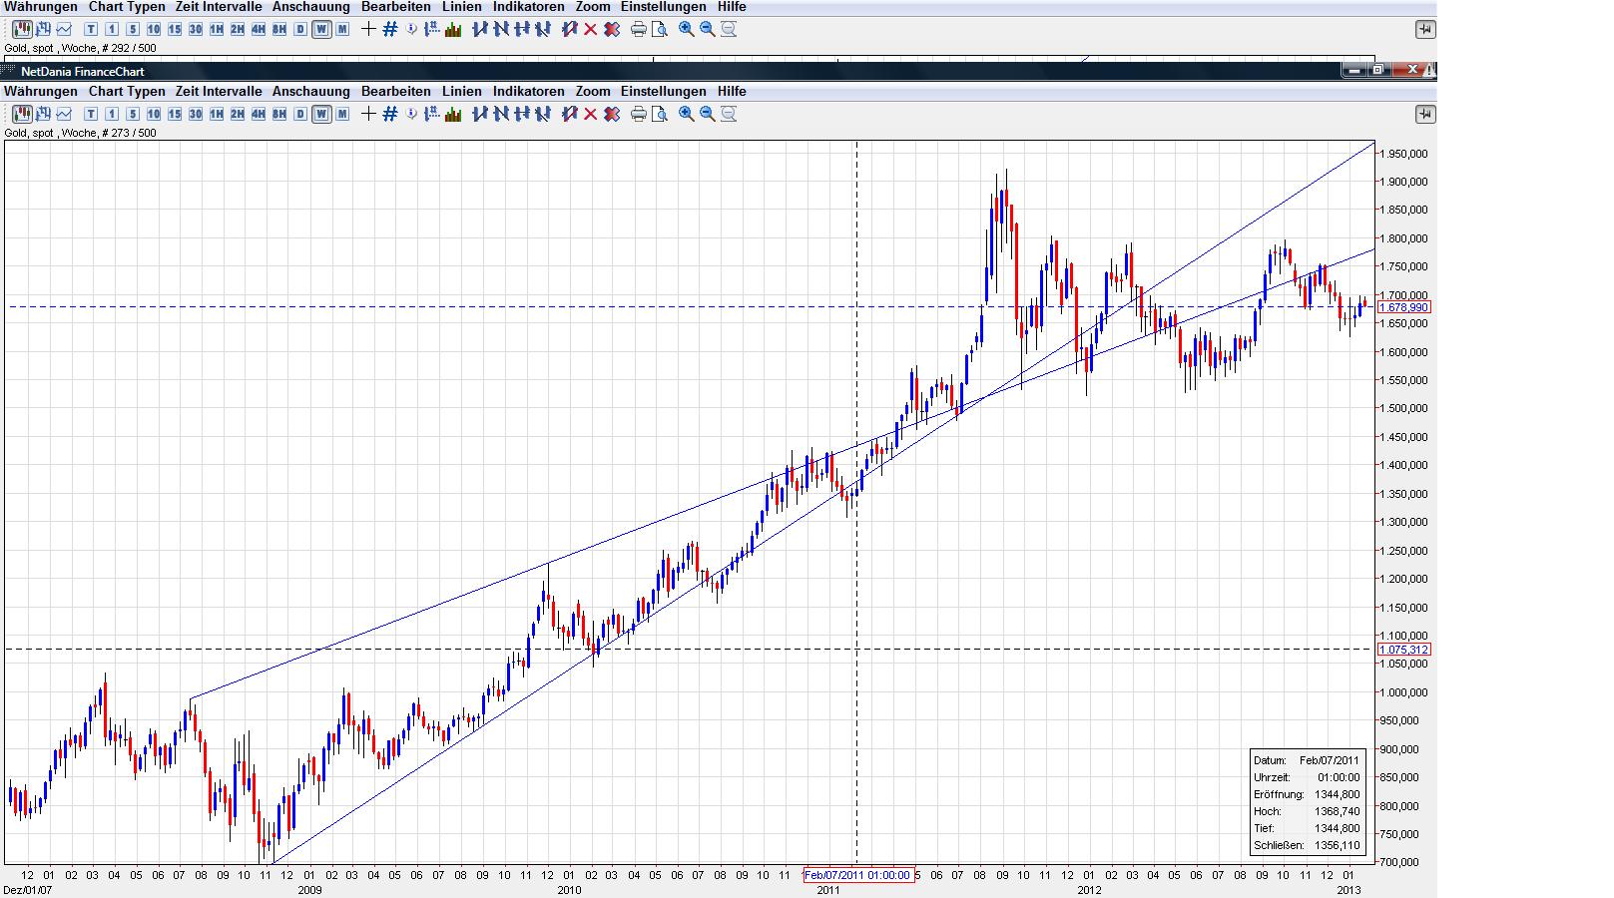Image resolution: width=1614 pixels, height=898 pixels.
Task: Select candlestick chart type in back window toolbar
Action: tap(22, 29)
